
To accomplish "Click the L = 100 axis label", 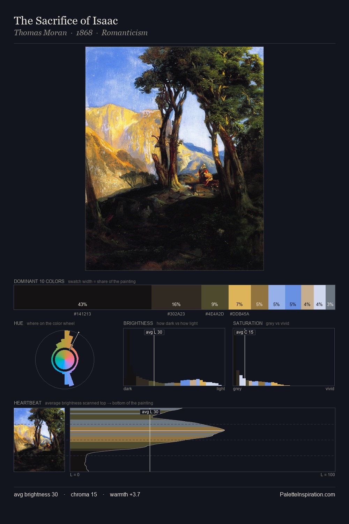I will pos(328,475).
